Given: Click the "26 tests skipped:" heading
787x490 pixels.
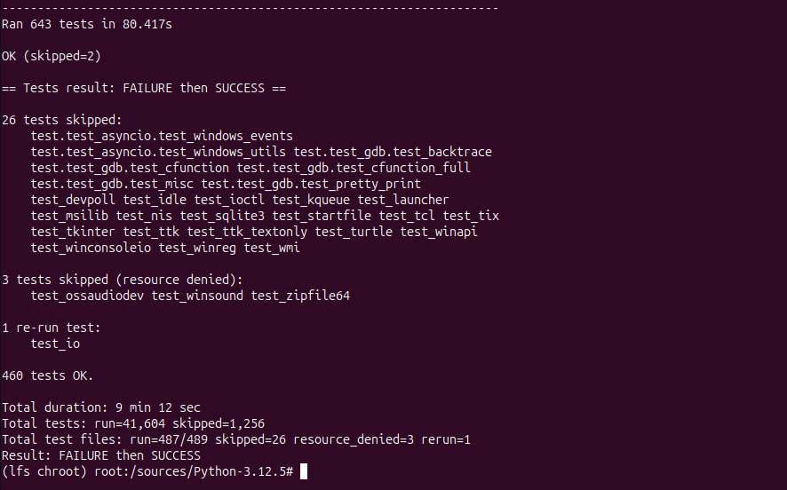Looking at the screenshot, I should [x=62, y=120].
